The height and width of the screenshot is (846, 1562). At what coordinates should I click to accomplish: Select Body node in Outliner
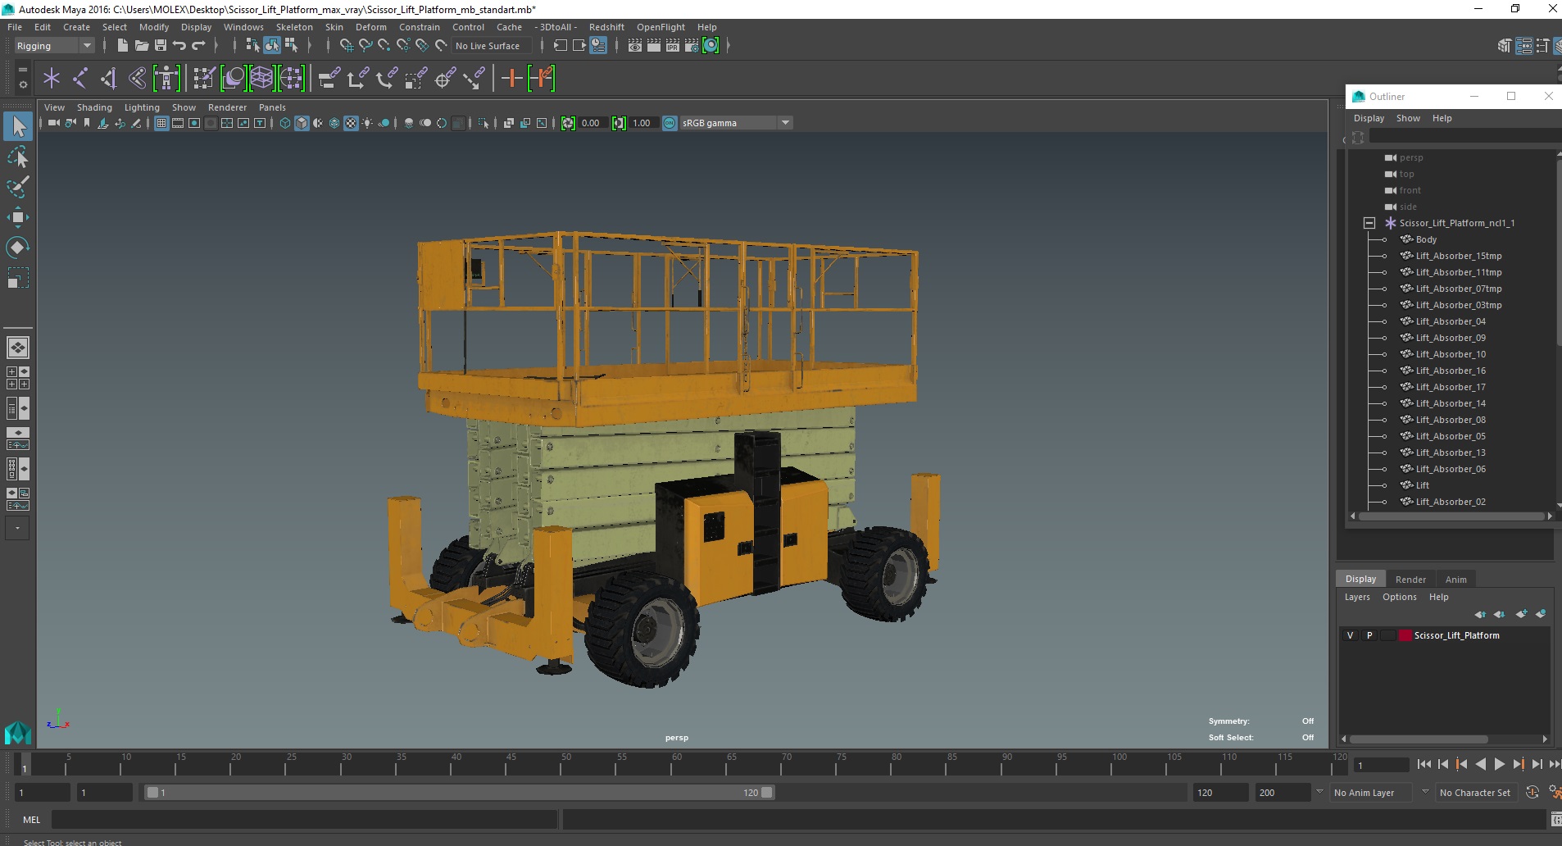(1426, 239)
